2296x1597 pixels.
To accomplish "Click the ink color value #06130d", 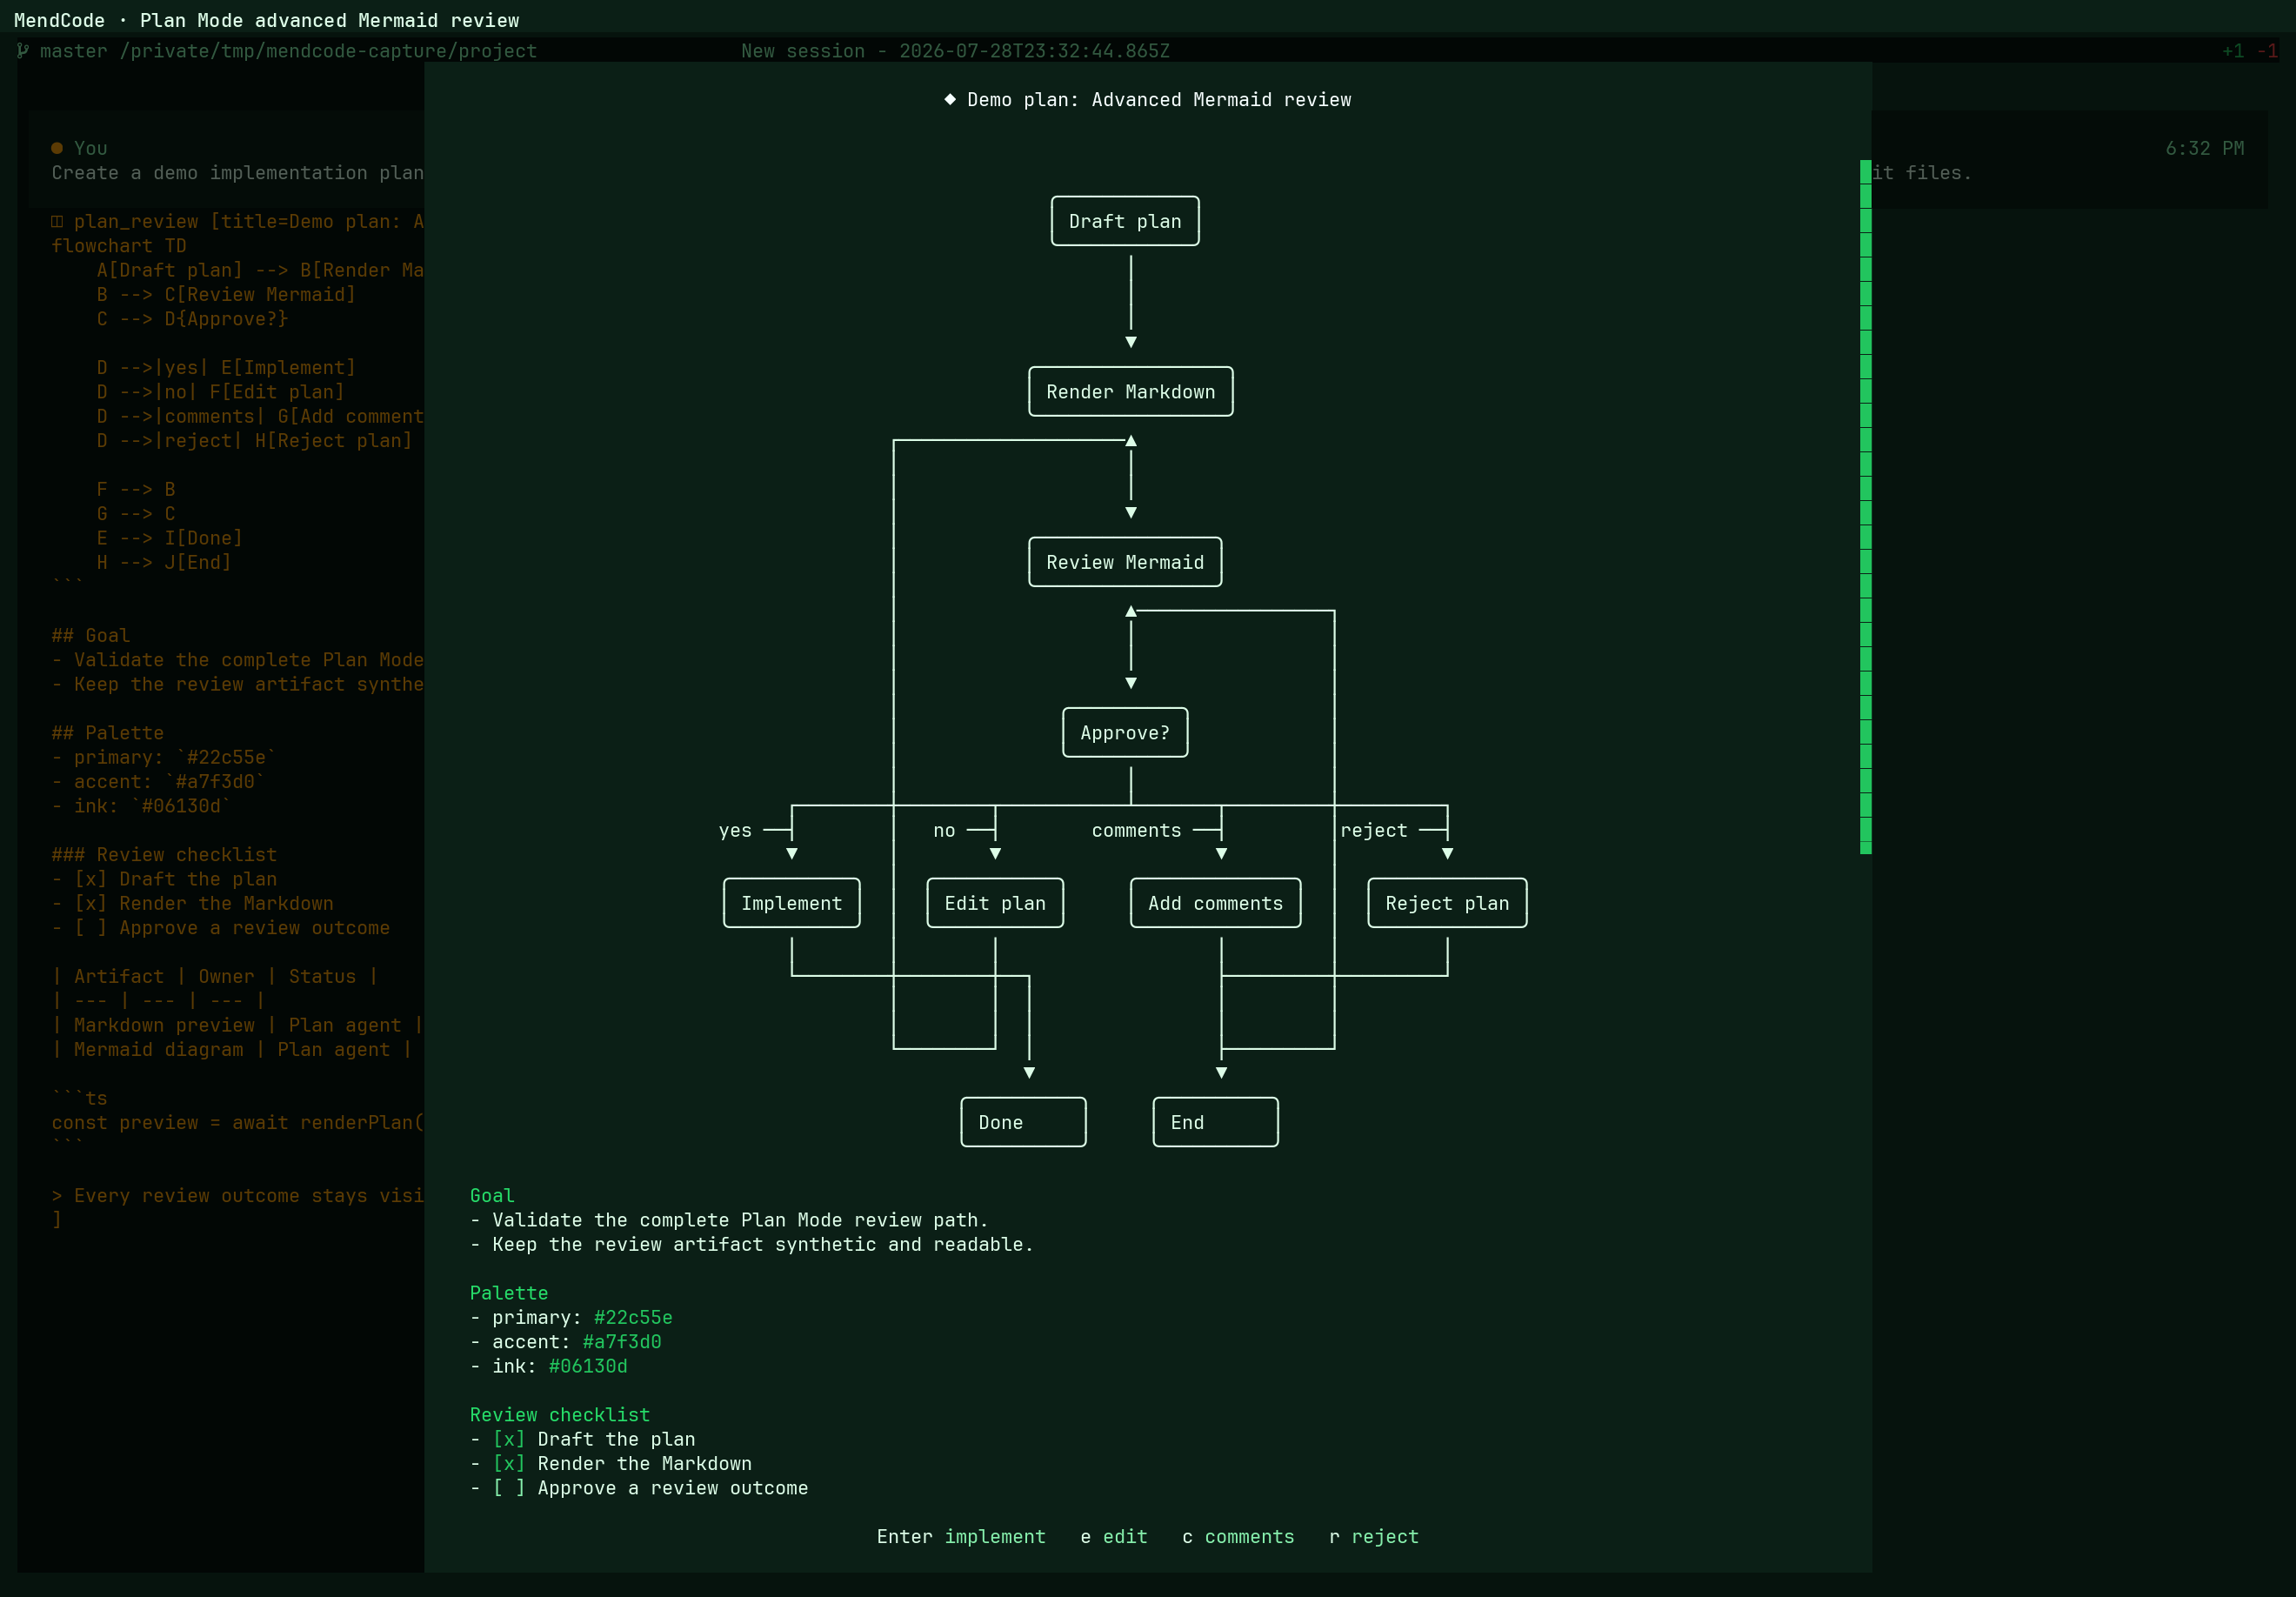I will point(588,1366).
